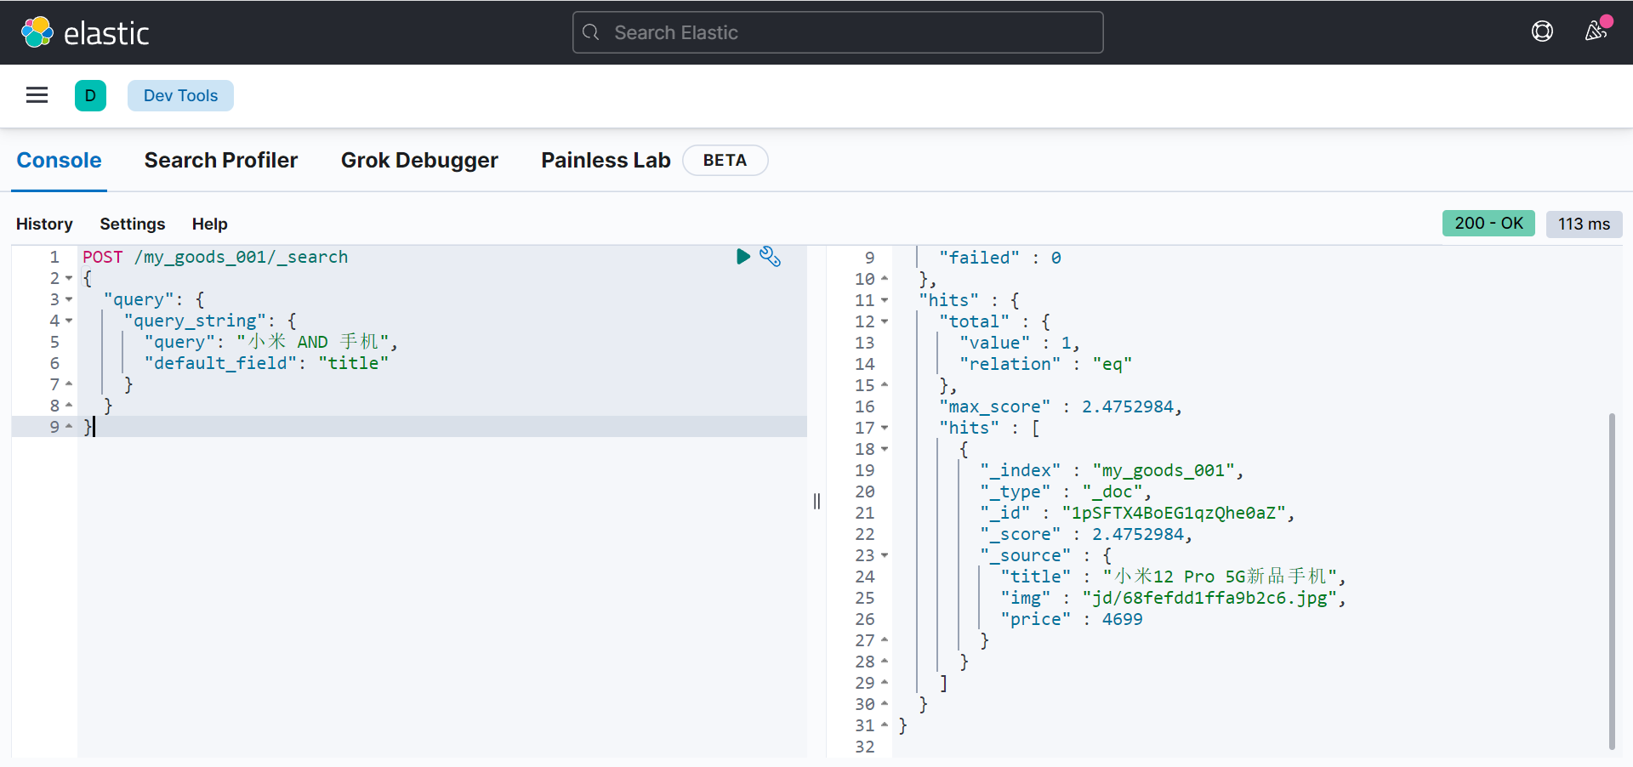Click the Elastic logo
The image size is (1633, 767).
[85, 32]
